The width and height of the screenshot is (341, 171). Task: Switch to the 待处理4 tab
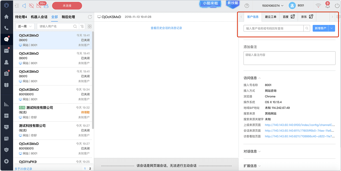click(x=21, y=17)
